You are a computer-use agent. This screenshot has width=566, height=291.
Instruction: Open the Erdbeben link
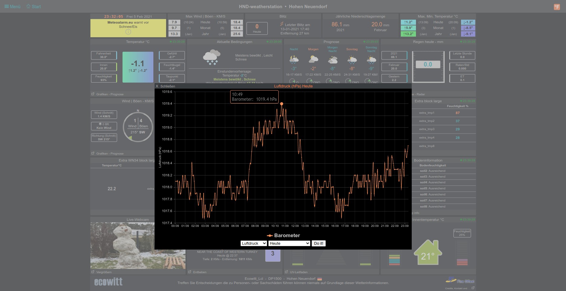tap(197, 272)
